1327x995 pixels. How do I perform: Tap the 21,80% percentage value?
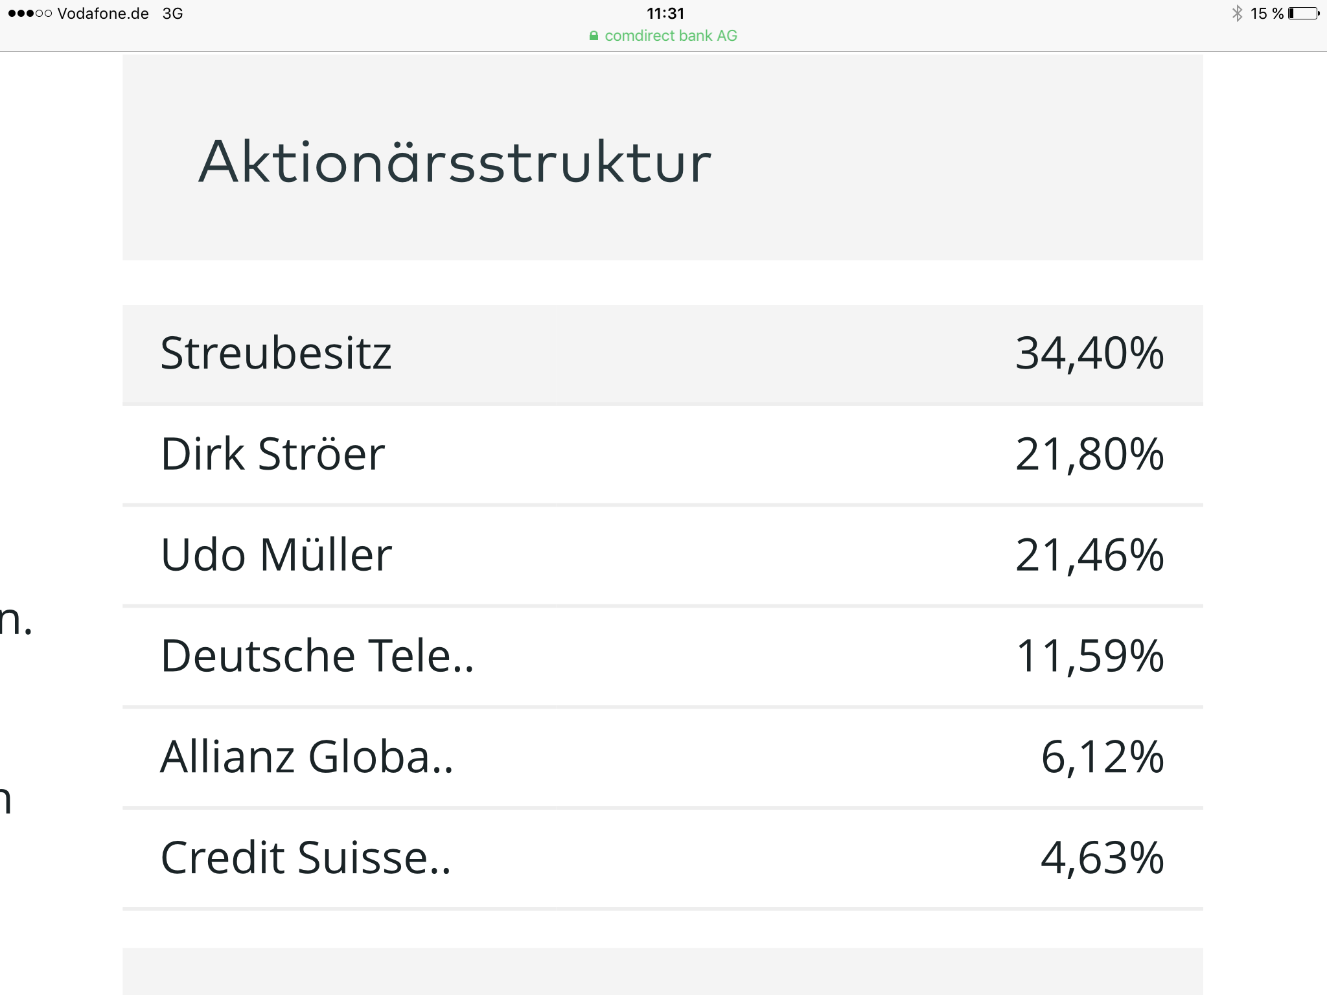[1091, 453]
